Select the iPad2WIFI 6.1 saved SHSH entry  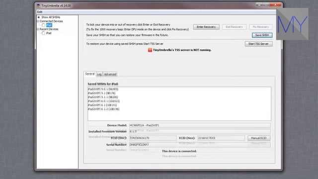click(x=102, y=105)
